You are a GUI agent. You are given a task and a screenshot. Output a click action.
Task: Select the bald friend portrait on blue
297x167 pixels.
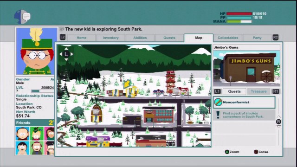[22, 134]
